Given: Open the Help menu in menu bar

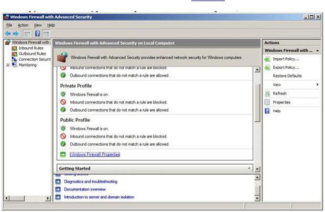Looking at the screenshot, I should [51, 25].
